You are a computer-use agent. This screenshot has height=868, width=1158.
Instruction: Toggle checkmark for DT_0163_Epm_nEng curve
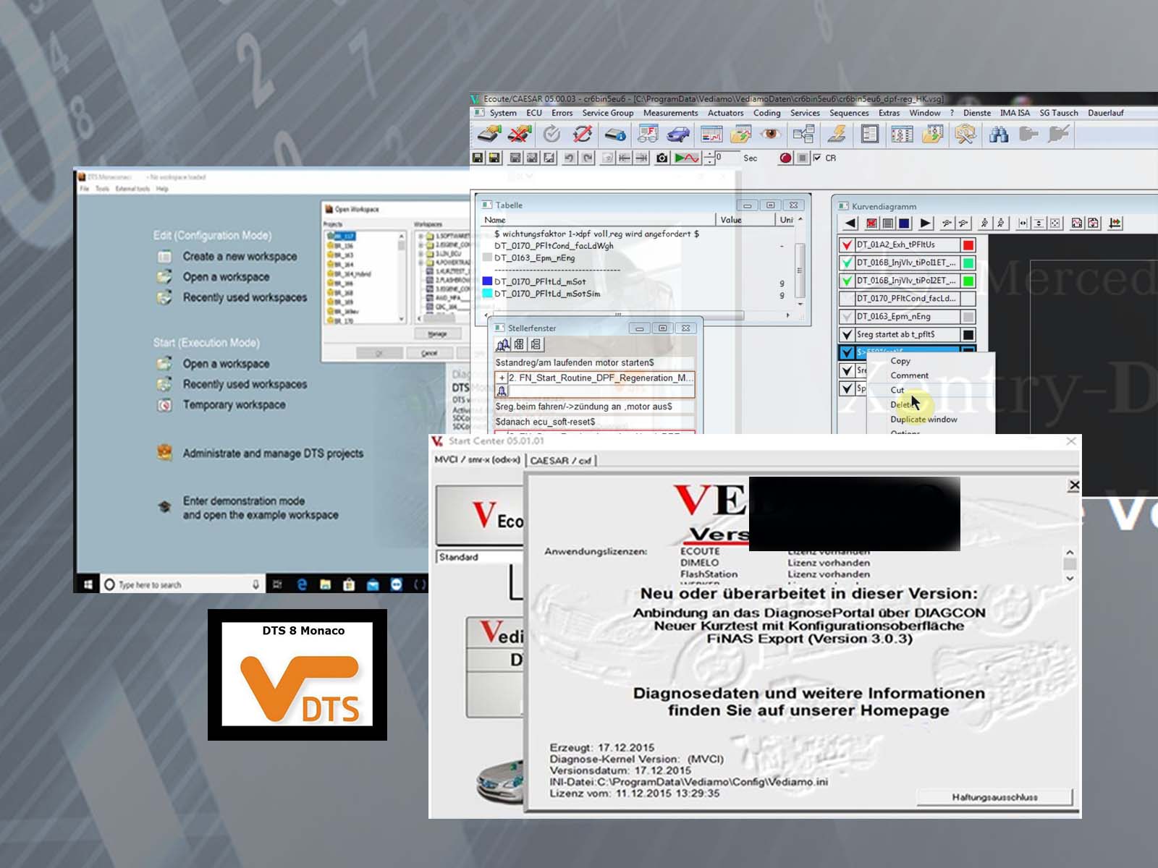(x=847, y=317)
